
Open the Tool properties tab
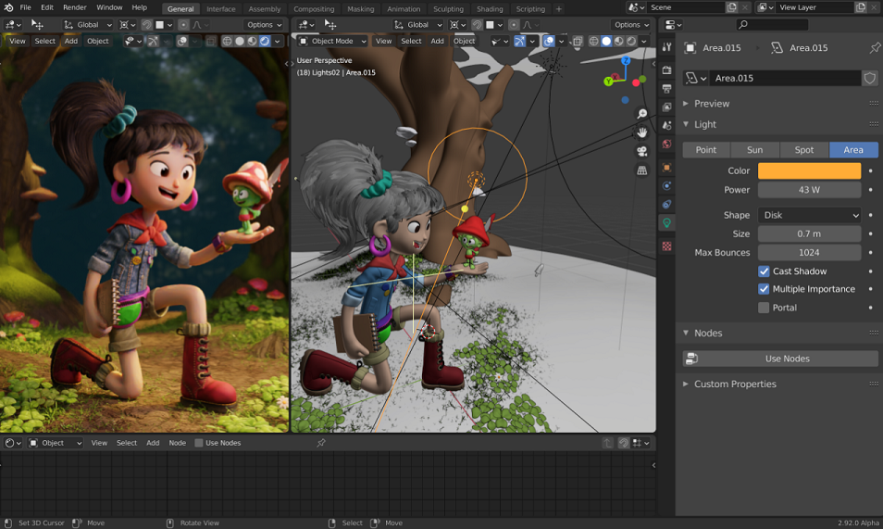click(x=666, y=47)
